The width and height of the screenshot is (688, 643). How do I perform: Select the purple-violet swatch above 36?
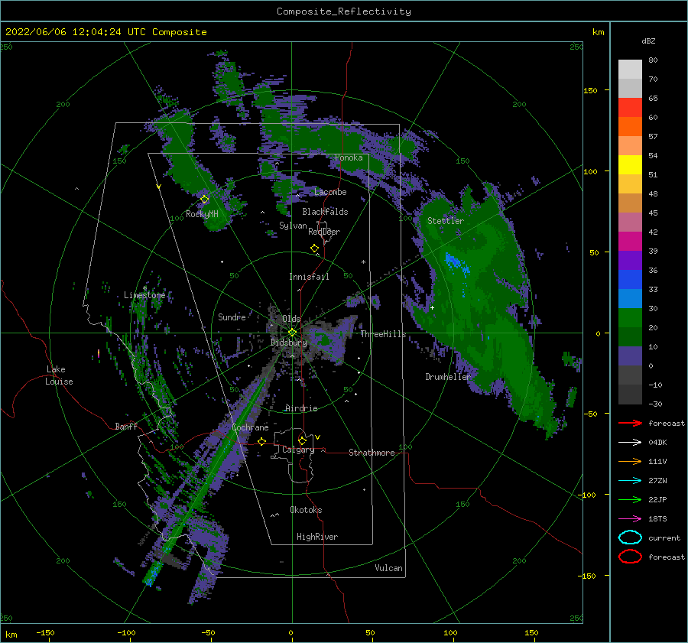630,260
